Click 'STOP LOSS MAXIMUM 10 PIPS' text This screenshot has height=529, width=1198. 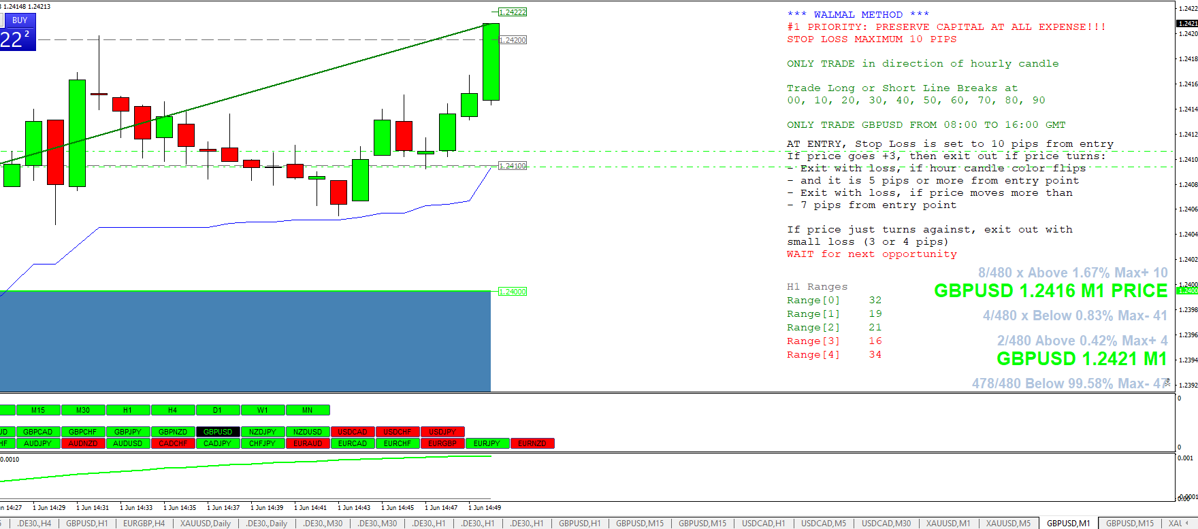tap(872, 39)
